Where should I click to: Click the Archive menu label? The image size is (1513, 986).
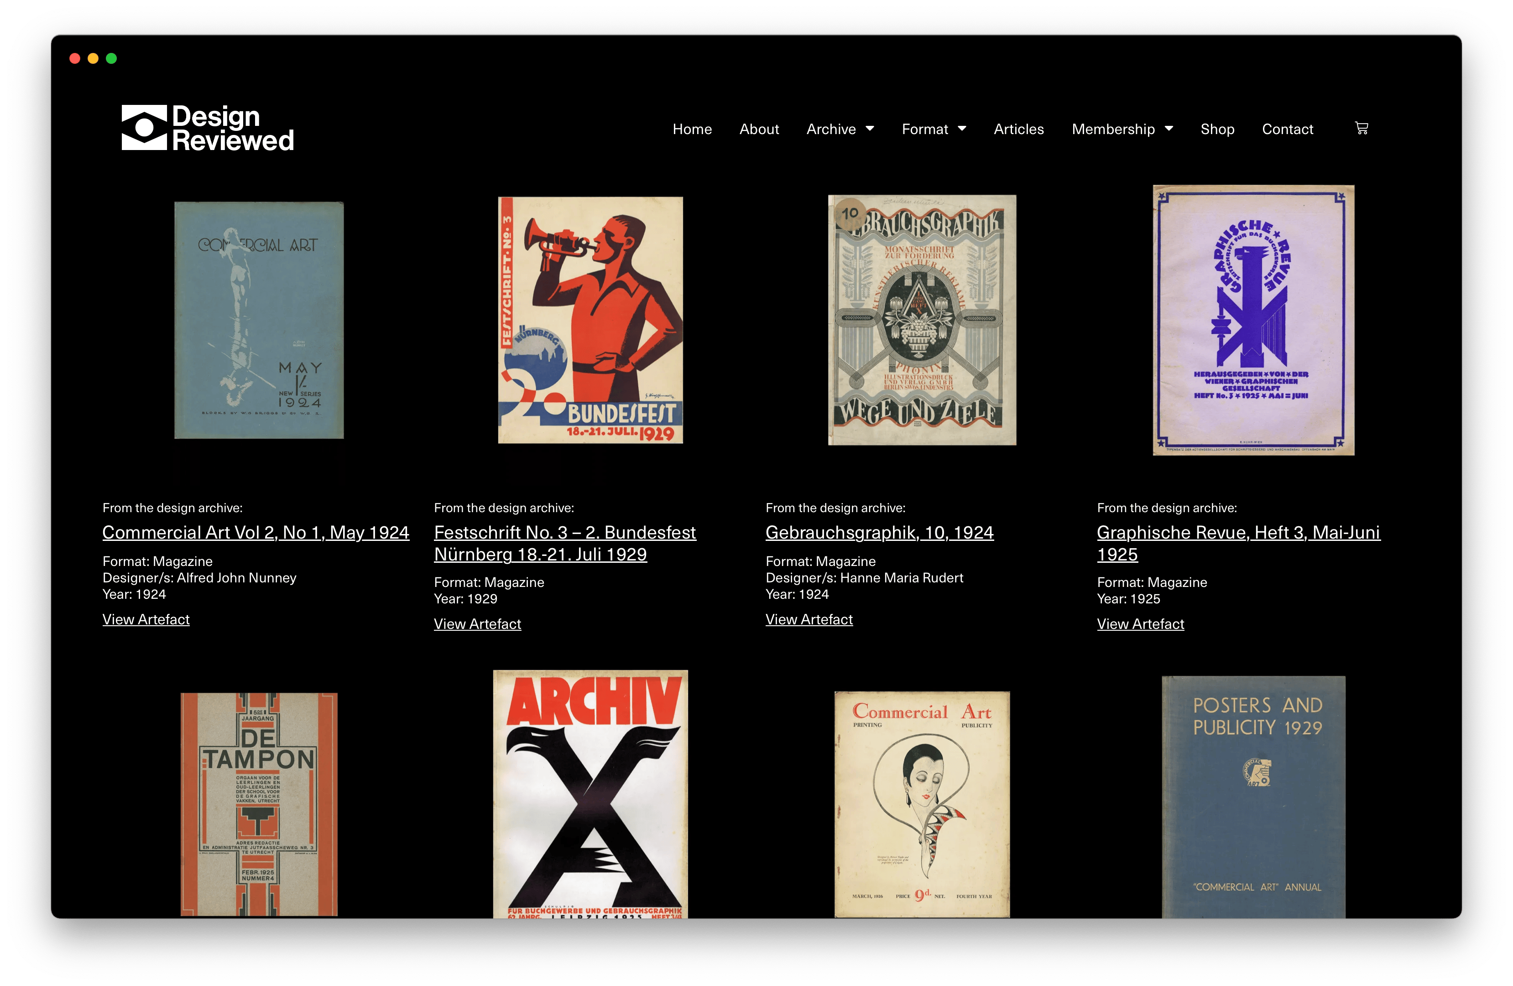point(831,129)
